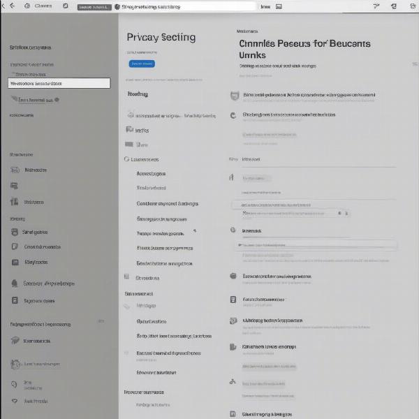Click the lined document icon below the bell
Image resolution: width=419 pixels, height=419 pixels.
[x=15, y=300]
